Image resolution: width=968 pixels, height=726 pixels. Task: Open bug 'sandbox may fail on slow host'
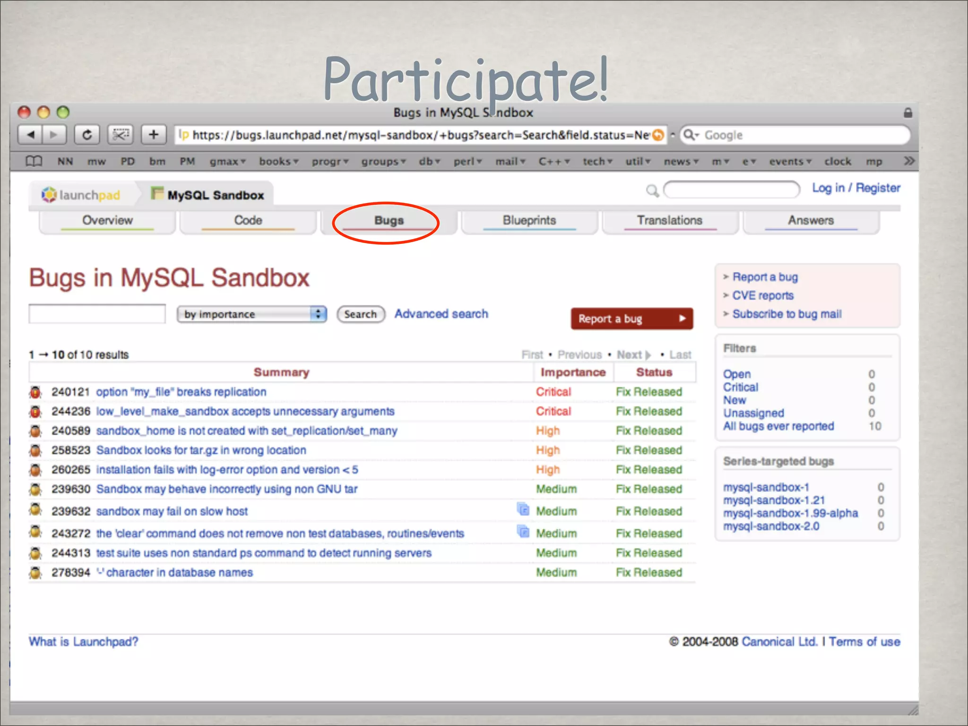pyautogui.click(x=172, y=511)
